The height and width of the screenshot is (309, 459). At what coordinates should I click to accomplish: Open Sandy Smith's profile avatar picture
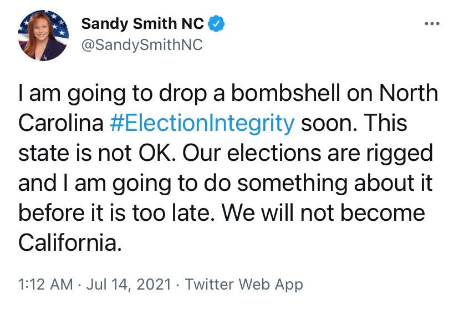(43, 36)
